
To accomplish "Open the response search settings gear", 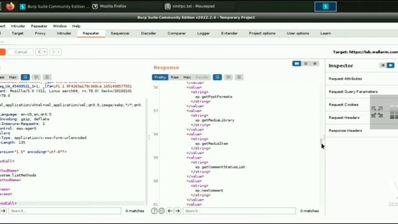I will (x=162, y=211).
